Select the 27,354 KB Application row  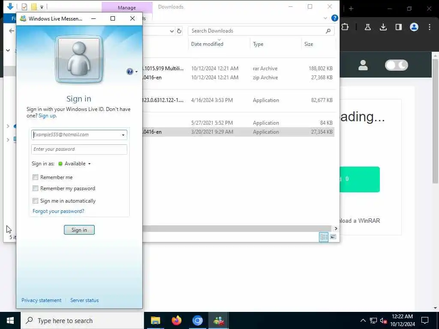coord(238,132)
